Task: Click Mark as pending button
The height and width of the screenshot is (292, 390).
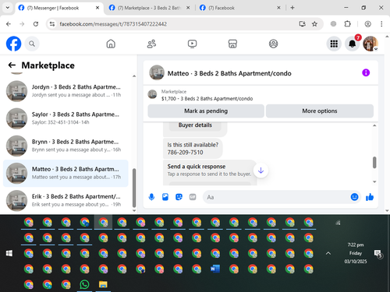Action: pyautogui.click(x=206, y=111)
